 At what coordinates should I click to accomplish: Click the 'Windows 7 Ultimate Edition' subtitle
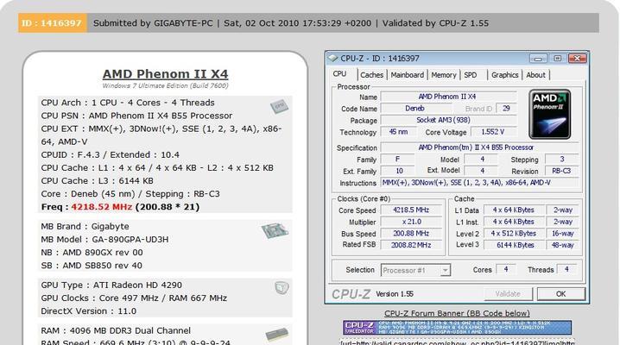165,85
